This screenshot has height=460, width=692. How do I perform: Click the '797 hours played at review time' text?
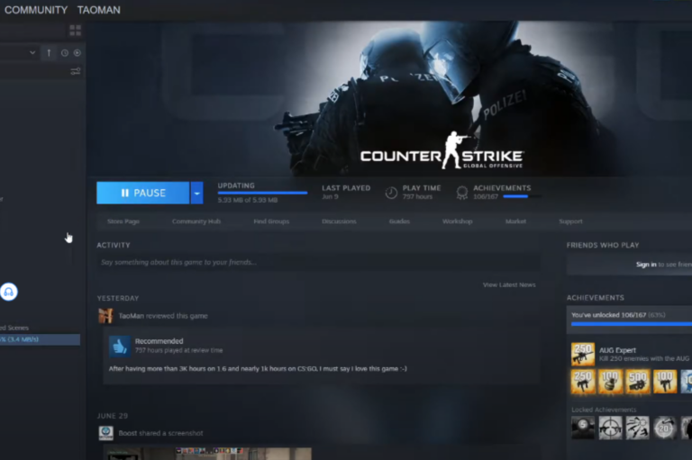coord(178,350)
